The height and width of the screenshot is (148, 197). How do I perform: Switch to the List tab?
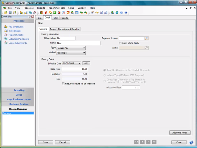39,18
